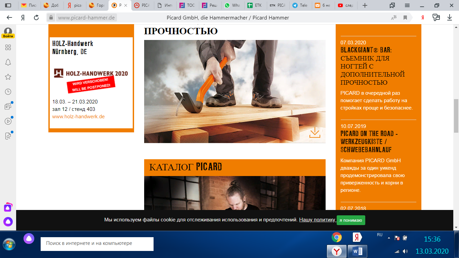459x258 pixels.
Task: Click the nail puller photo
Action: [235, 91]
